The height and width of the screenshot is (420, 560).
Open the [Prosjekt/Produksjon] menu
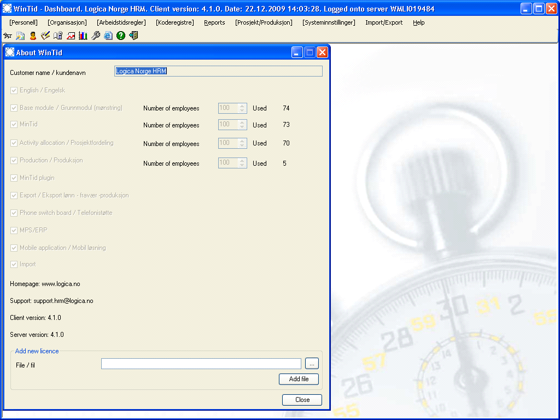point(264,22)
